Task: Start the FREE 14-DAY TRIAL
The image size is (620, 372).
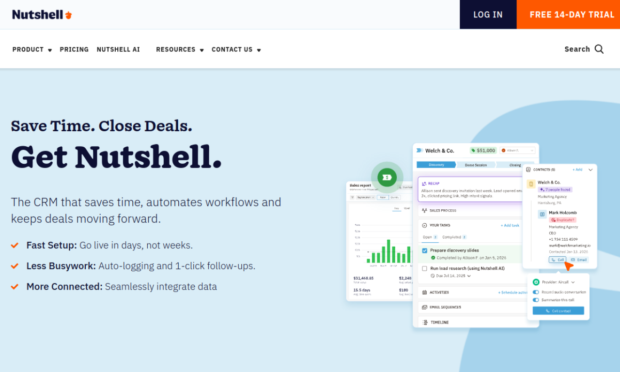Action: click(x=569, y=15)
